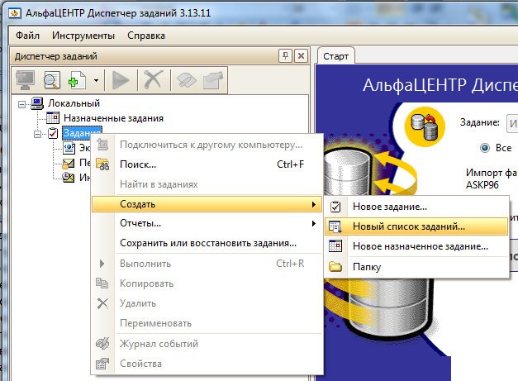The image size is (518, 381).
Task: Click the Локальный computer icon
Action: click(37, 103)
